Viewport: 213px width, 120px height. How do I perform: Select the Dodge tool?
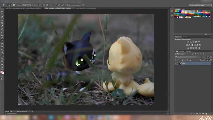2,50
